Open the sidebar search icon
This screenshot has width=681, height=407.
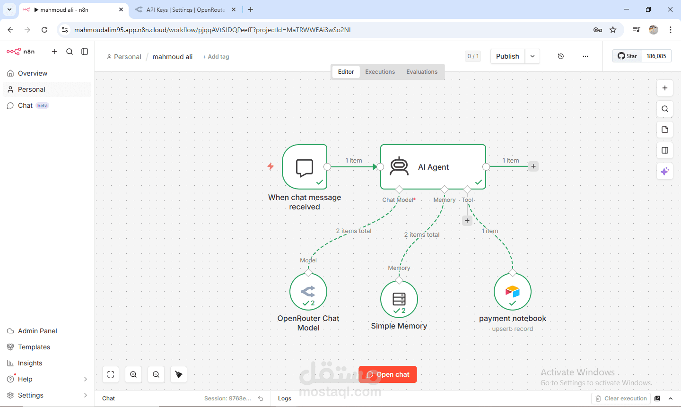point(70,52)
